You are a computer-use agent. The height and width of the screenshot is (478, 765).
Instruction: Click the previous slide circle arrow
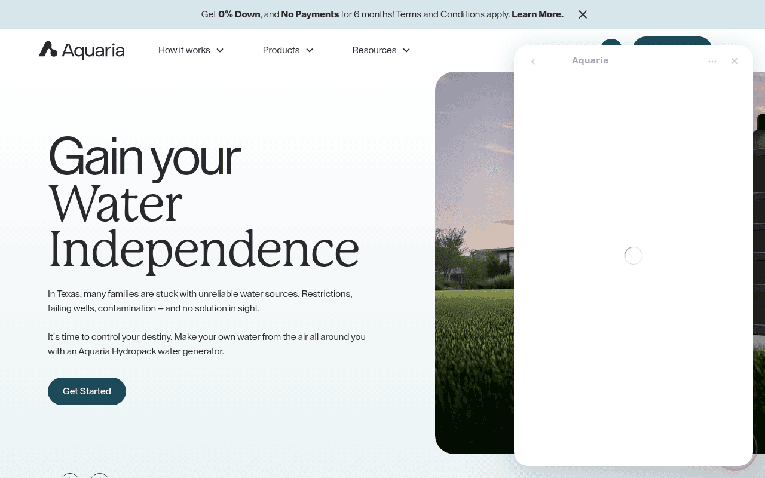pyautogui.click(x=70, y=476)
